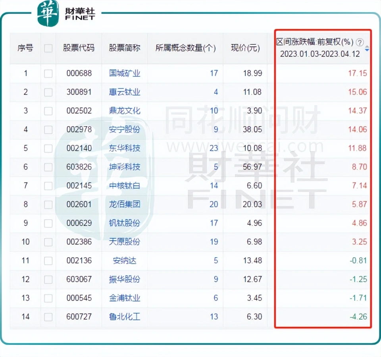381x357 pixels.
Task: Tick the checkbox for 国城矿业 row
Action: coord(48,73)
